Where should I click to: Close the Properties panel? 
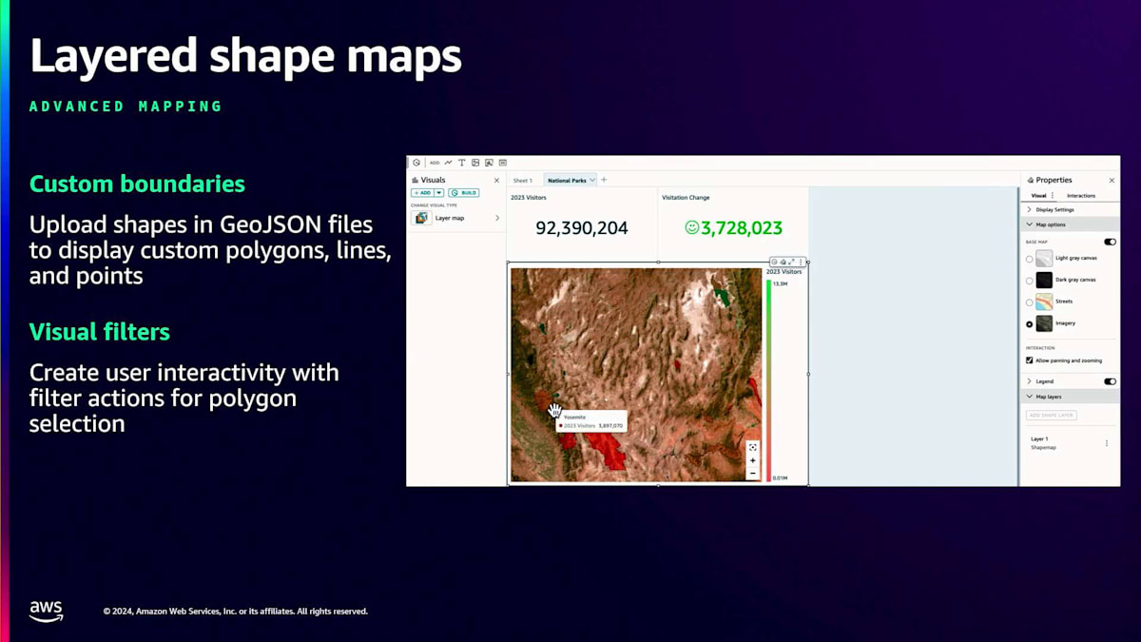tap(1112, 180)
